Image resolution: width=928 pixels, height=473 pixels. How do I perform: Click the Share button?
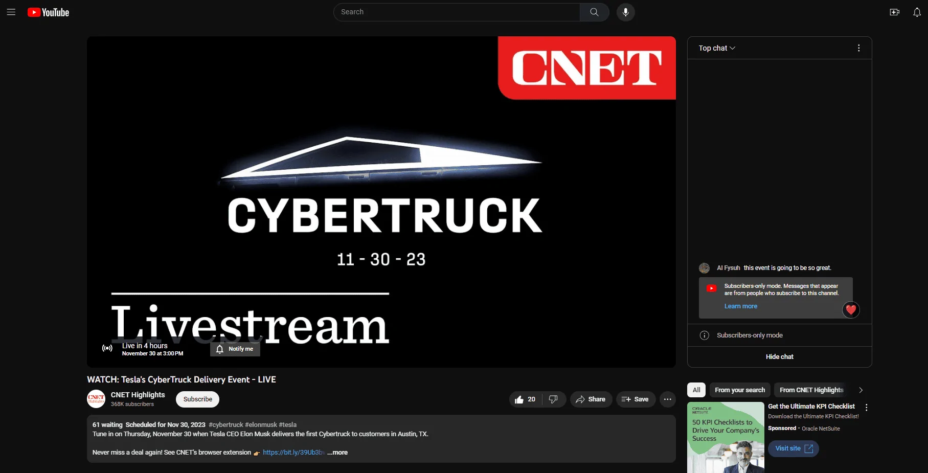tap(591, 399)
